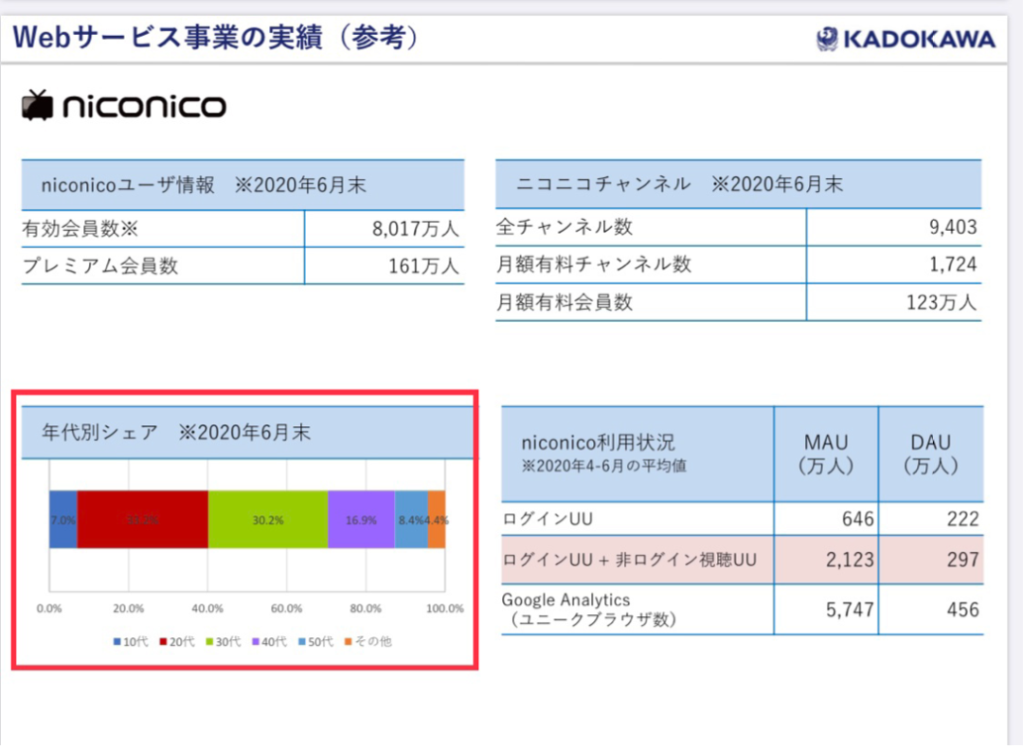
Task: Click the DAU（万人） column header
Action: coord(931,453)
